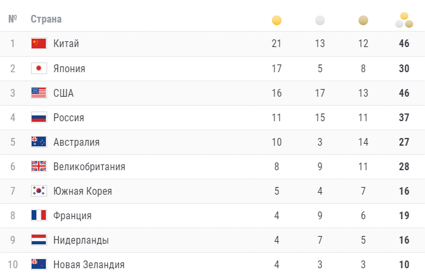Viewport: 425px width, 274px height.
Task: Click the USA flag icon
Action: [x=39, y=93]
